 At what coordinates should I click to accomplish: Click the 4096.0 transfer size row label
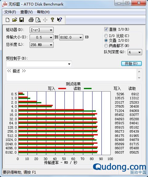pyautogui.click(x=11, y=148)
